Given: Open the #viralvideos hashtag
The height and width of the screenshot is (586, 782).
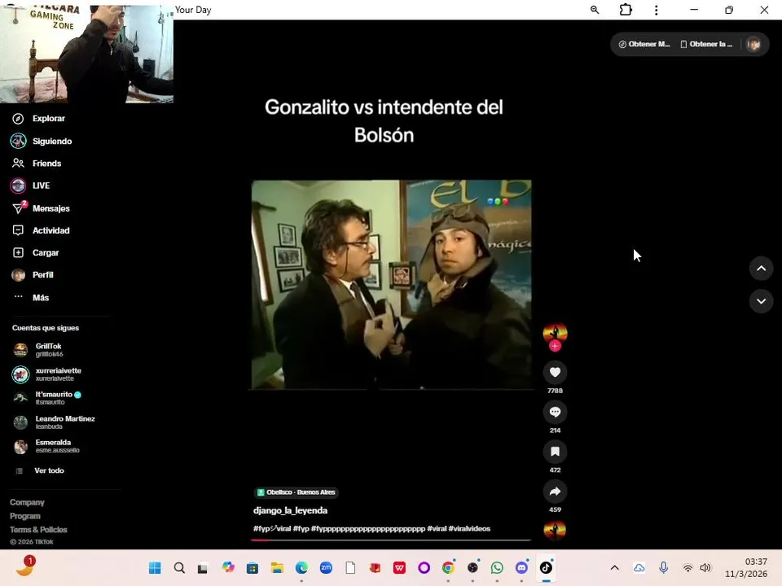Looking at the screenshot, I should coord(469,529).
